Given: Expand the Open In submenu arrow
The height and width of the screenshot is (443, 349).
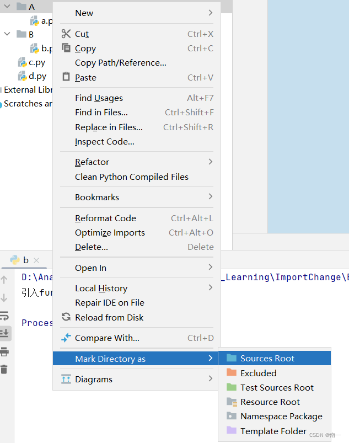Looking at the screenshot, I should click(211, 267).
